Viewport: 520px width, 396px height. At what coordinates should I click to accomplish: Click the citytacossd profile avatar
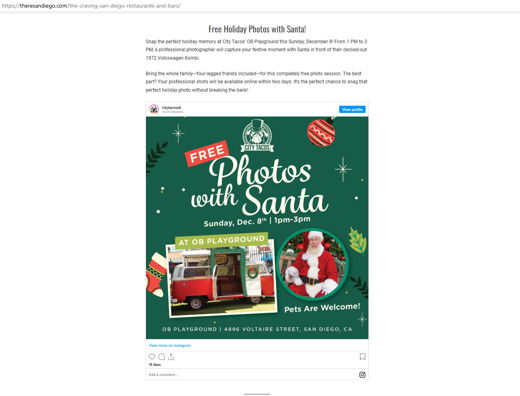(154, 109)
